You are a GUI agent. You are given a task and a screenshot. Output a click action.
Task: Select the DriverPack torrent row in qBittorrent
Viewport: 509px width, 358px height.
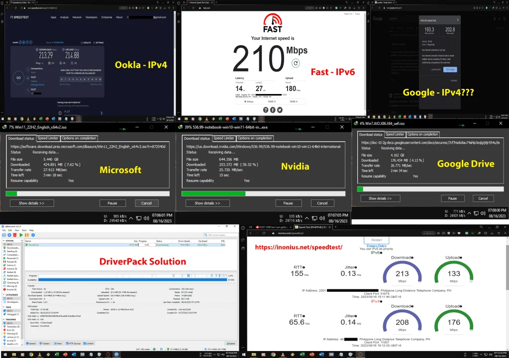pyautogui.click(x=125, y=245)
